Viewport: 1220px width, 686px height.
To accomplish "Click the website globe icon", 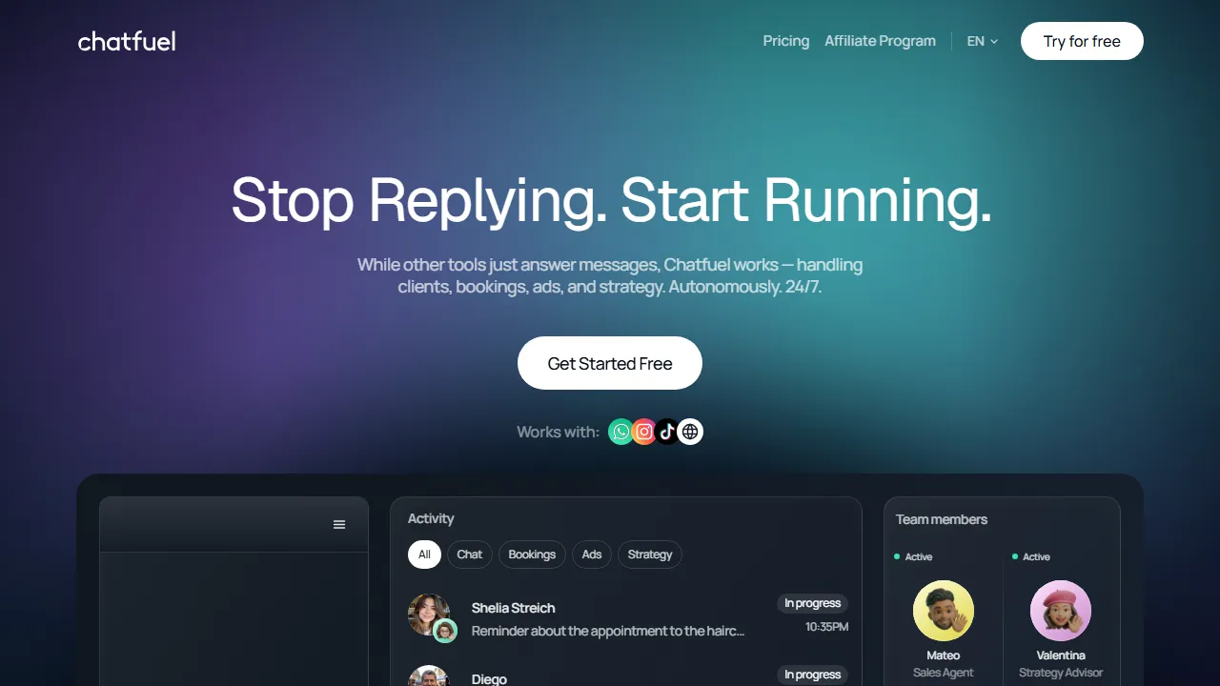I will [690, 432].
